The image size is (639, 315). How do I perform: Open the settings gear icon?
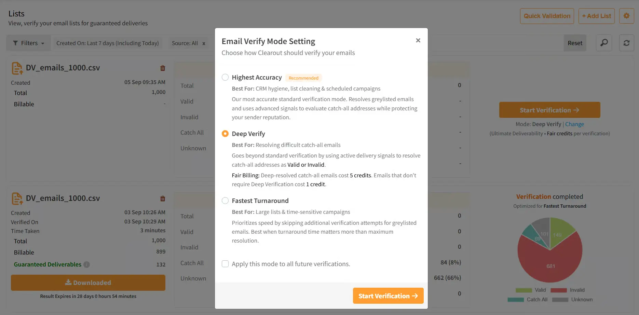pos(626,16)
